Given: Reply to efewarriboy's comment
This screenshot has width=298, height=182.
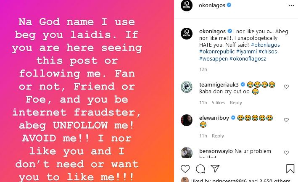Looking at the screenshot, I should [218, 136].
